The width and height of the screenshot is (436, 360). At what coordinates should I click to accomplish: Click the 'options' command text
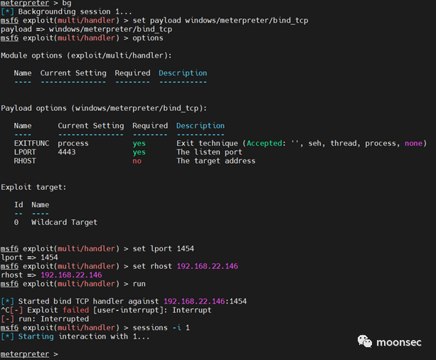tap(148, 38)
